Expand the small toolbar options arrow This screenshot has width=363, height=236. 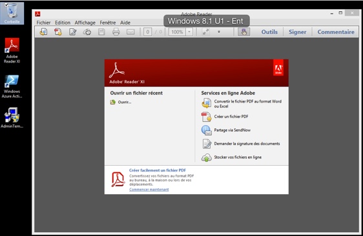coord(219,32)
